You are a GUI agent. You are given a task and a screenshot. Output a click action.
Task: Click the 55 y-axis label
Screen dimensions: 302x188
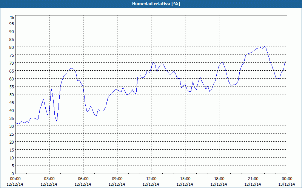click(x=12, y=87)
